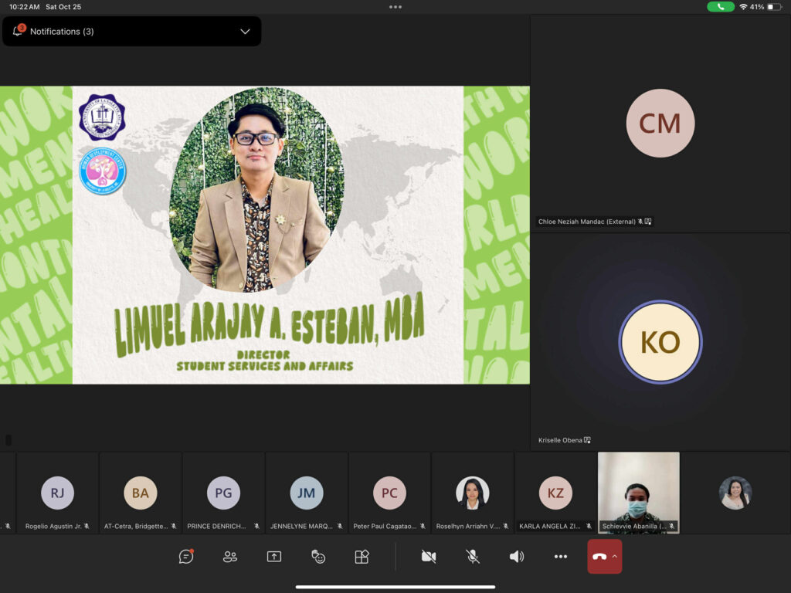Open the apps icon in the toolbar
791x593 pixels.
pyautogui.click(x=362, y=557)
